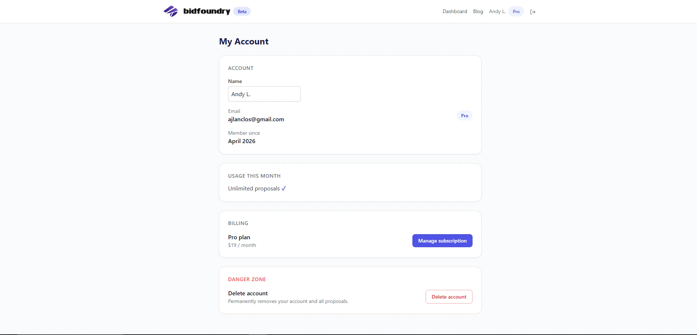Click the $19 / month price text
The width and height of the screenshot is (697, 335).
[x=242, y=245]
